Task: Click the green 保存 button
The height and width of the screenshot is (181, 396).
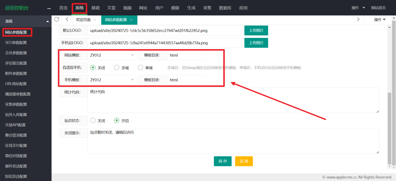Action: point(222,161)
